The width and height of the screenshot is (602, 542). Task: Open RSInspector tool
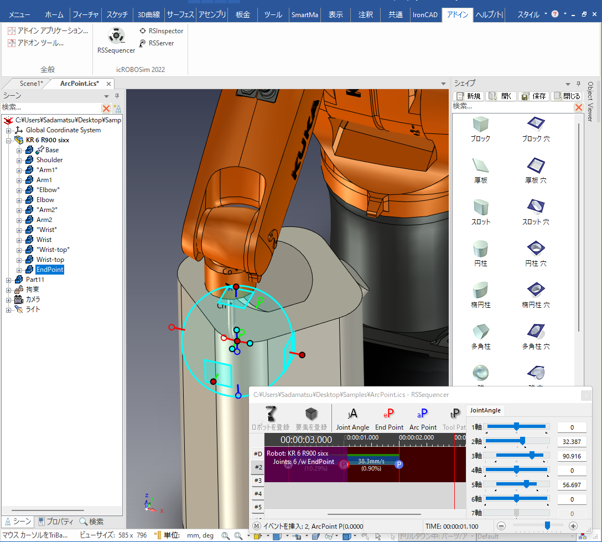(161, 31)
